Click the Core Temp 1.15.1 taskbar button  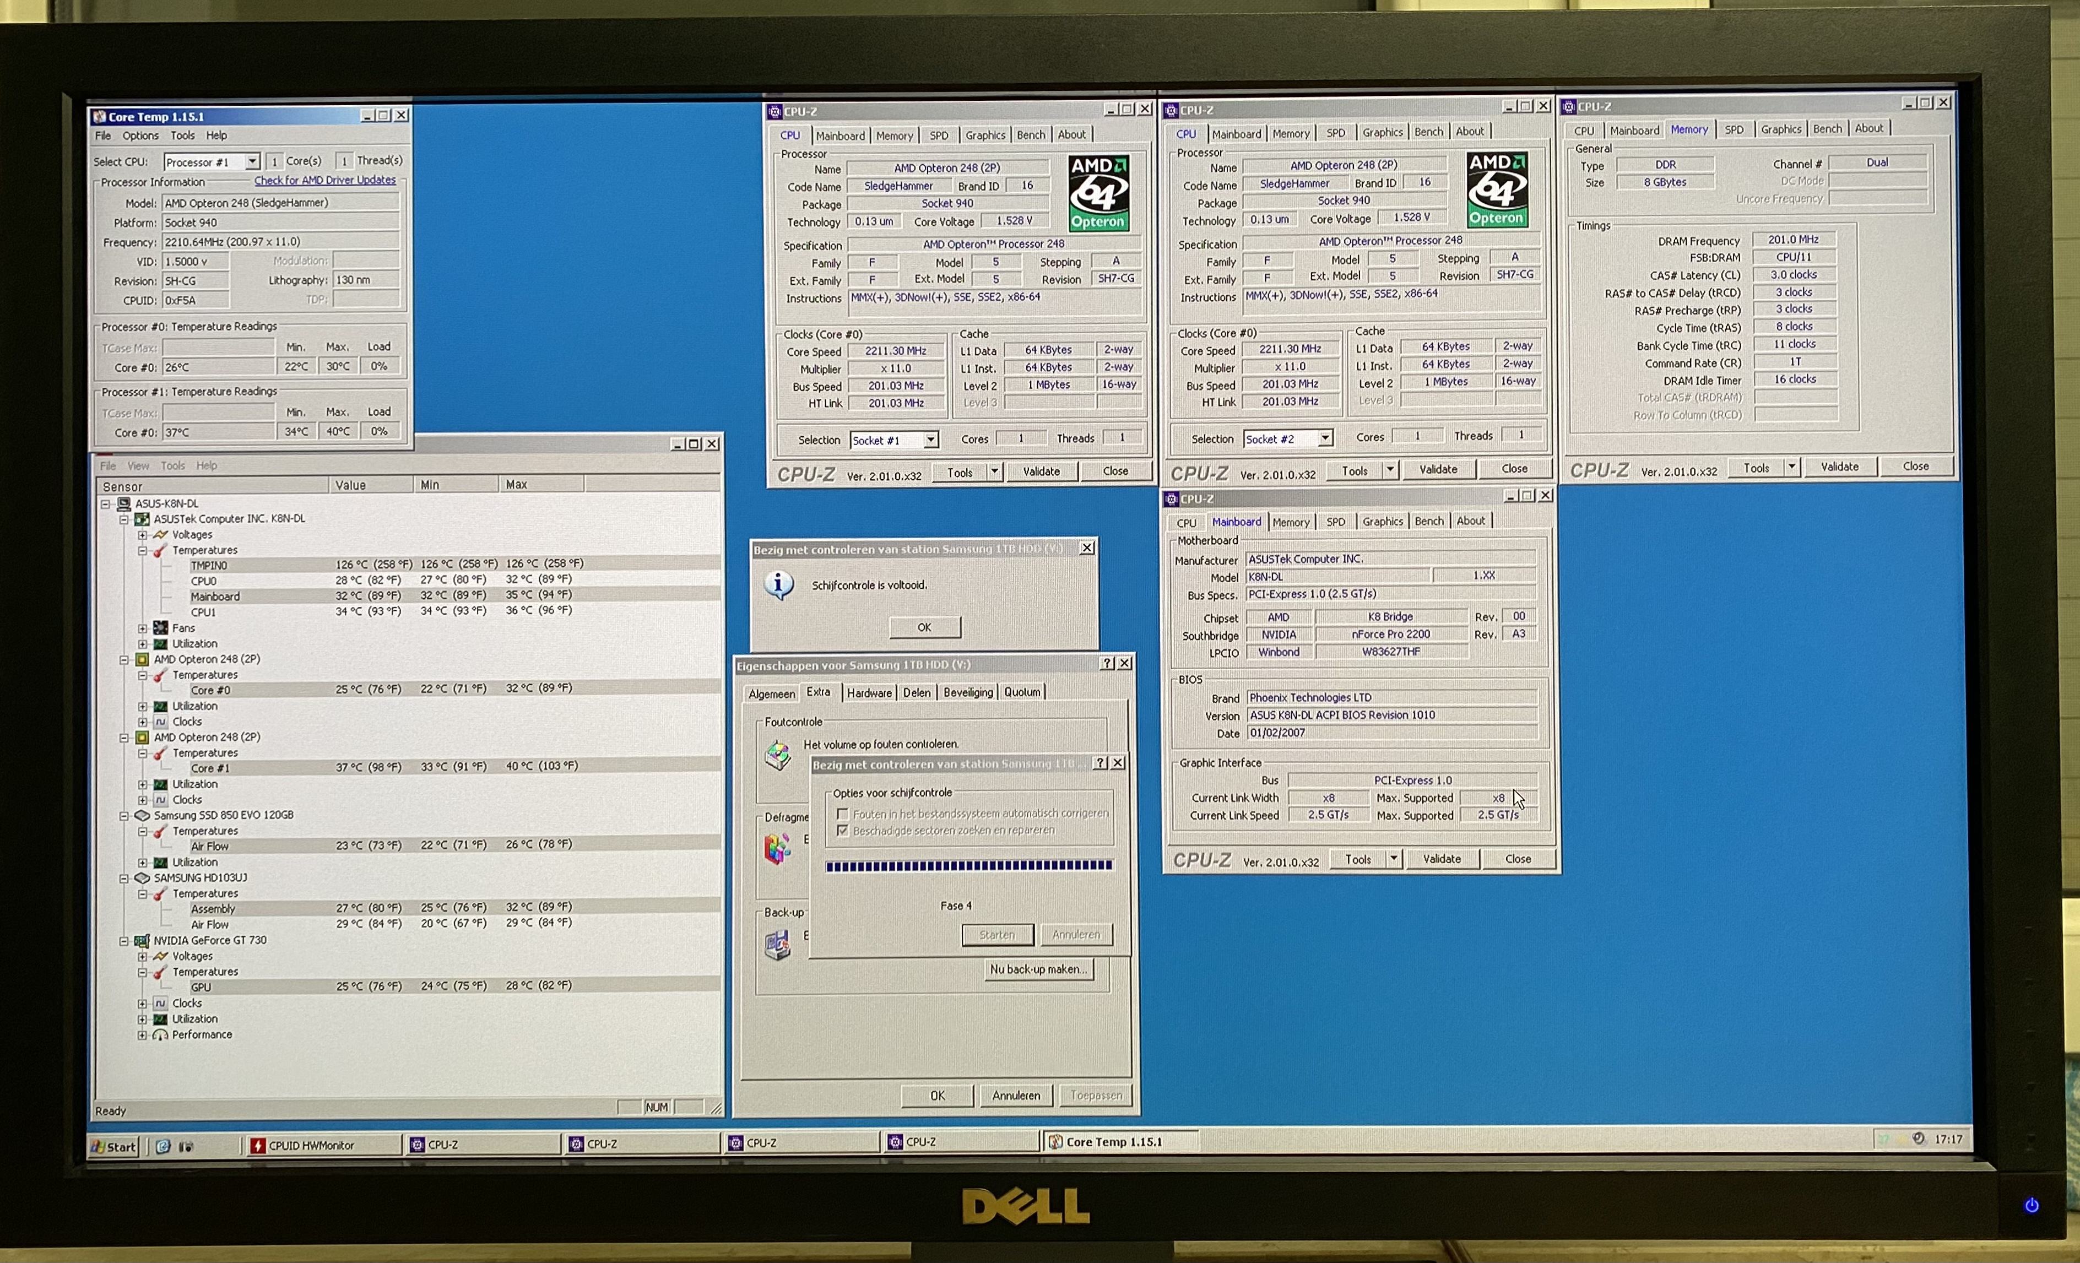pyautogui.click(x=1120, y=1141)
